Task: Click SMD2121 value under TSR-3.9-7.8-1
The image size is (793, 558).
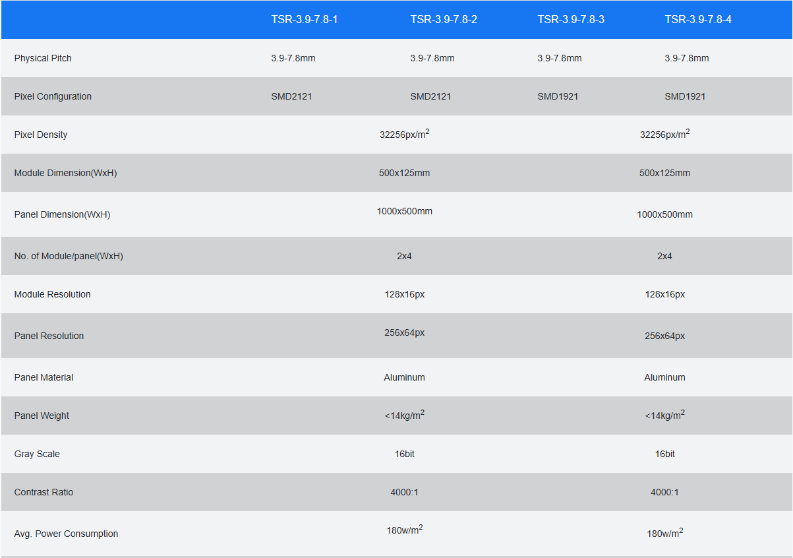Action: click(x=291, y=96)
